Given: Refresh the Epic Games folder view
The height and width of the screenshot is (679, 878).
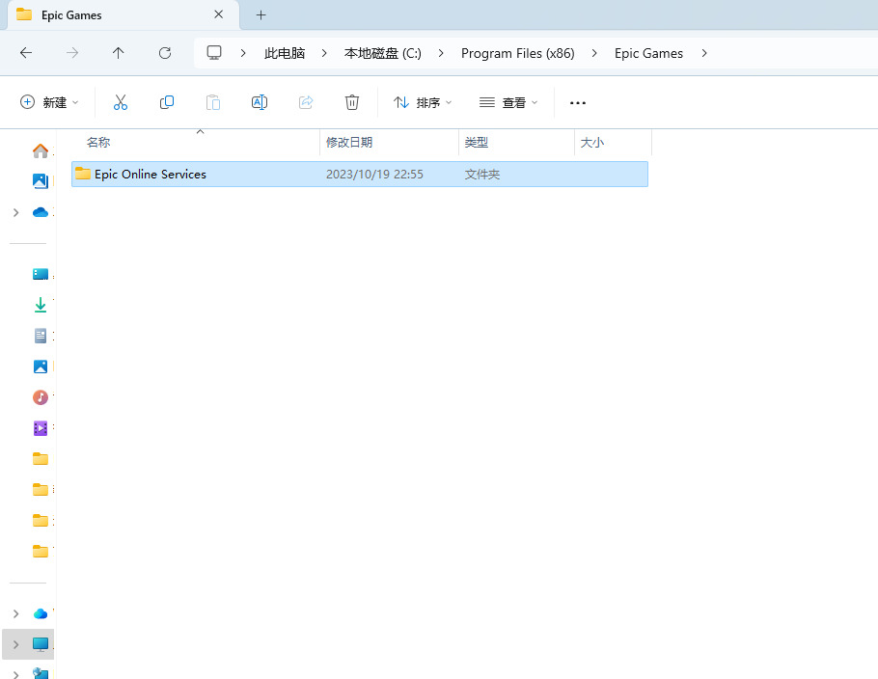Looking at the screenshot, I should pyautogui.click(x=165, y=53).
